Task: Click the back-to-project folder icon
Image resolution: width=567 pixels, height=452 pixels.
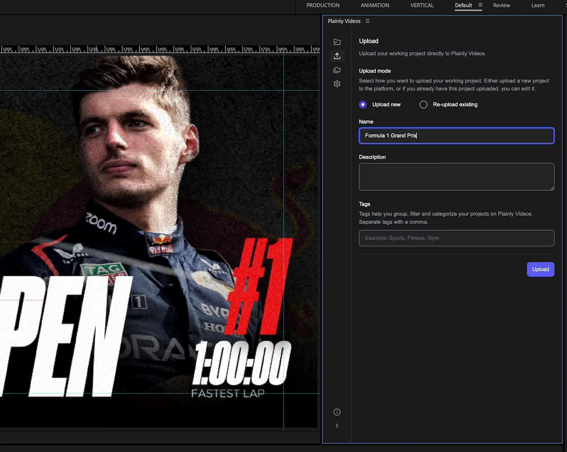Action: pyautogui.click(x=337, y=42)
